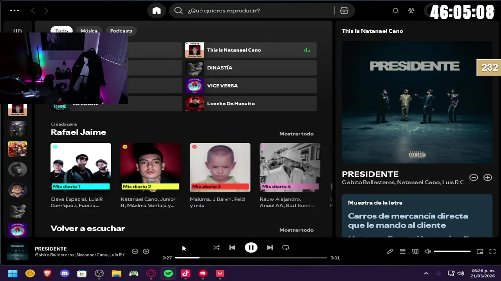Image resolution: width=501 pixels, height=281 pixels.
Task: Click the 'Natanael Cano, Junior H' mix description
Action: click(148, 202)
